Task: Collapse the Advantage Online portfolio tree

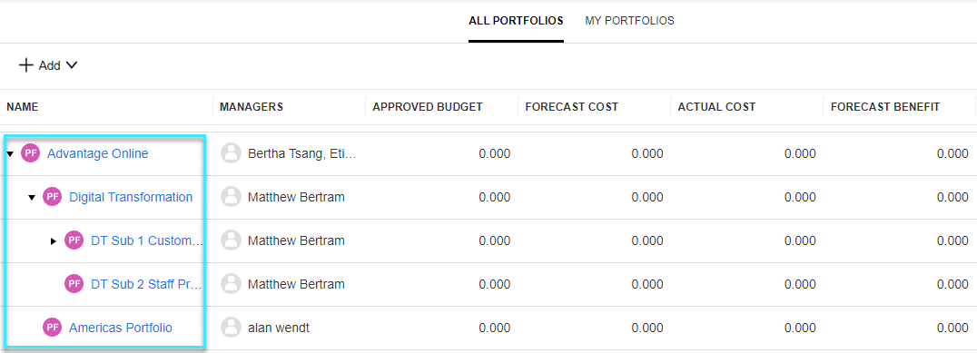Action: (10, 153)
